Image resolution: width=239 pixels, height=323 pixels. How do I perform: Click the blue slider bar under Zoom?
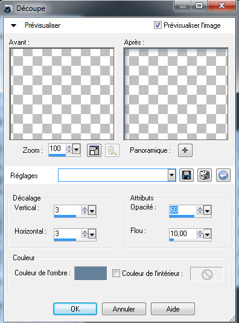(57, 155)
